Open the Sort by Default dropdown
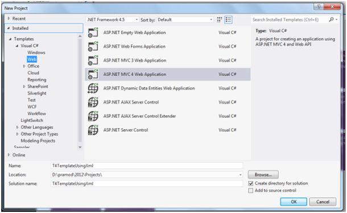 point(185,20)
